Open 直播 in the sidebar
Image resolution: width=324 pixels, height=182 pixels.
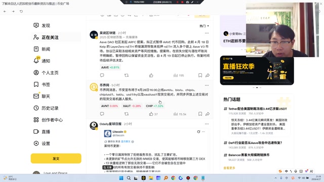point(42,131)
